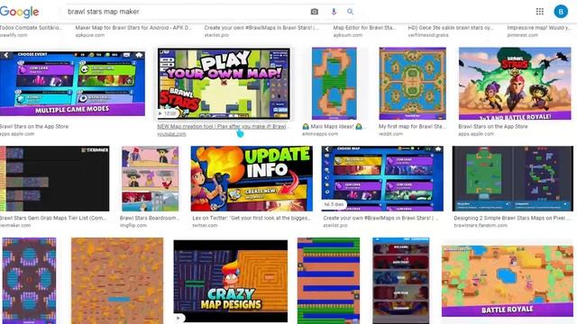
Task: Click the pinterest.com source text
Action: pyautogui.click(x=522, y=35)
